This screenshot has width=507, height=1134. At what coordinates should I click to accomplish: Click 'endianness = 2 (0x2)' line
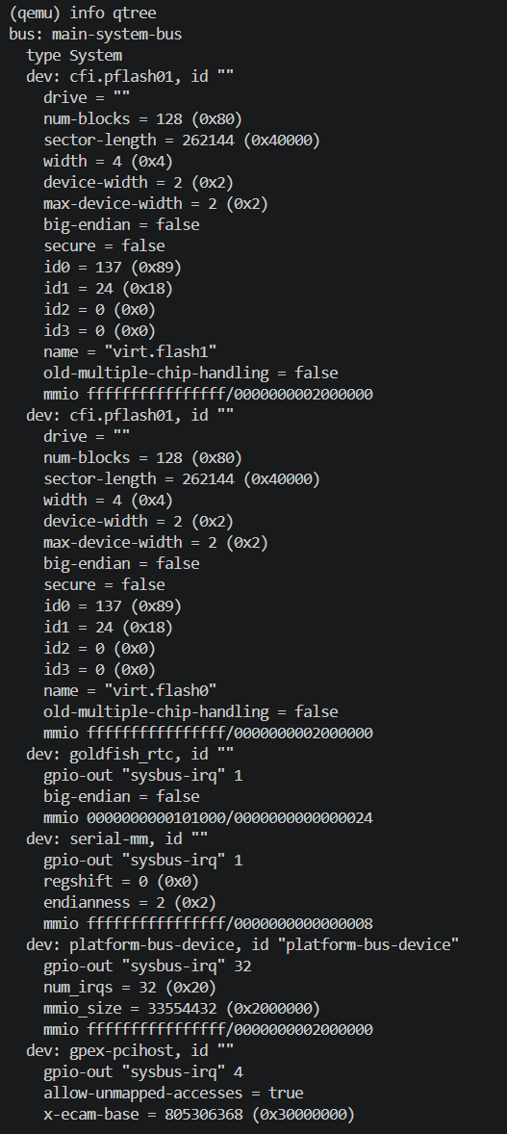(130, 902)
